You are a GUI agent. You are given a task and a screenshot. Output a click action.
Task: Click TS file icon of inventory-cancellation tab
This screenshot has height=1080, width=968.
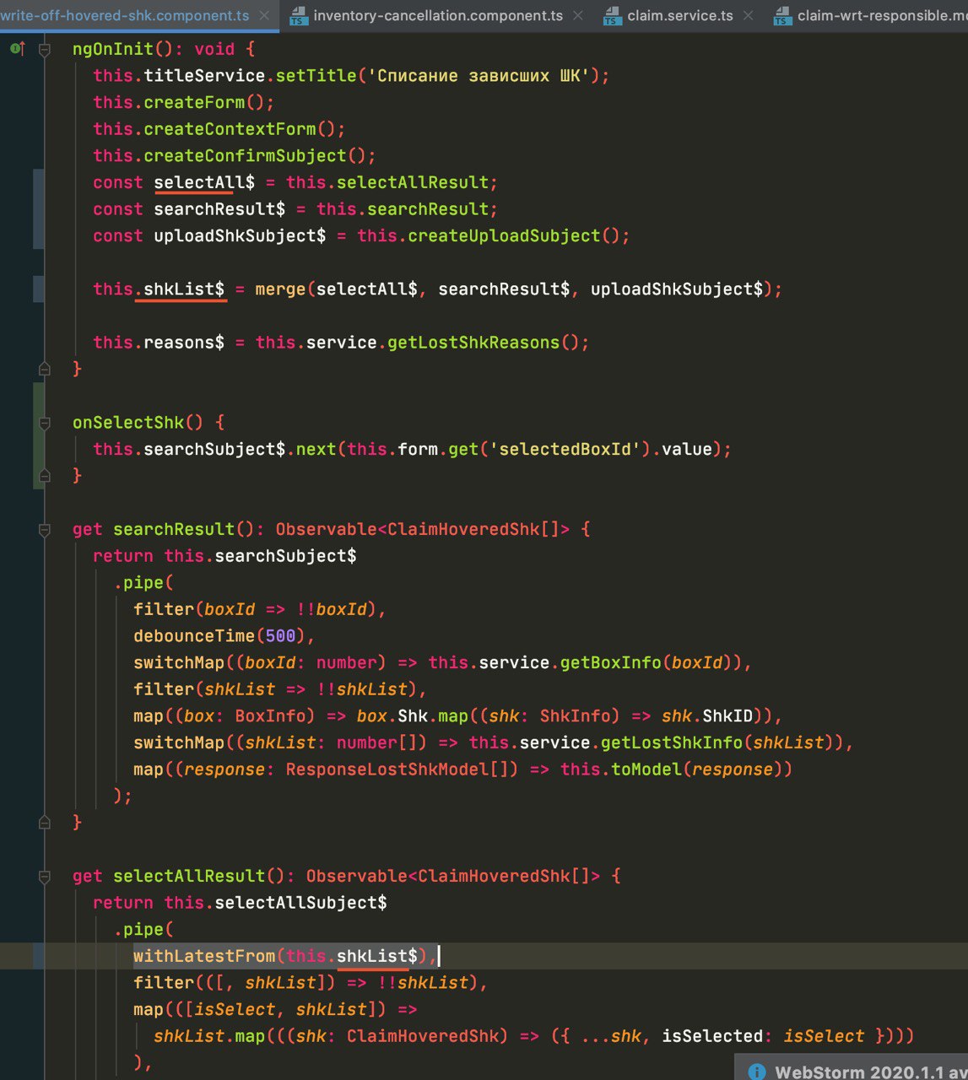pos(298,16)
